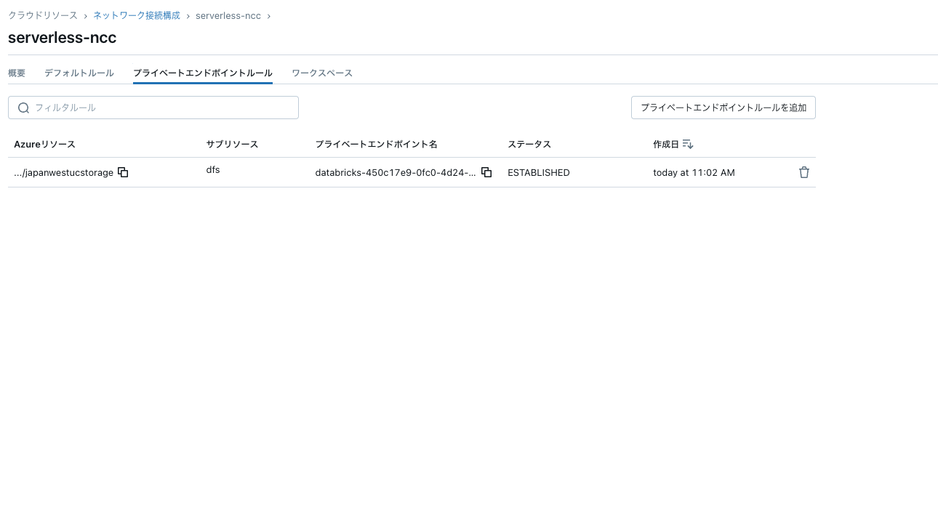Select the ESTABLISHED status text
Screen dimensions: 938x521
(538, 172)
